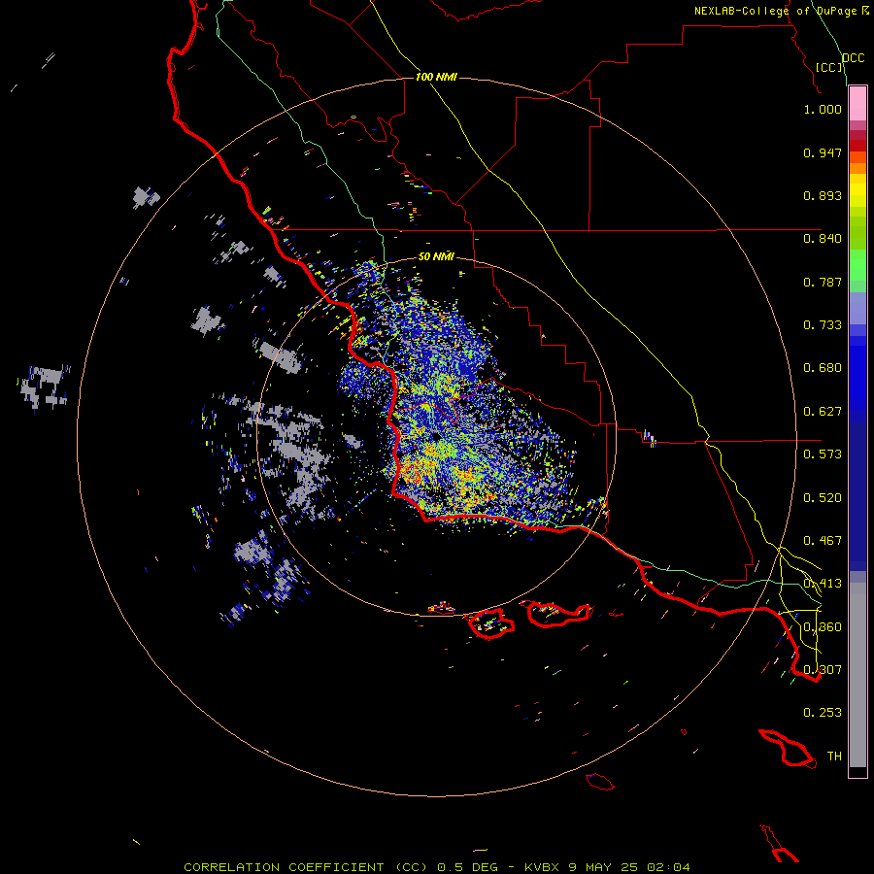The height and width of the screenshot is (874, 874).
Task: Select the 0.733 scale value
Action: (823, 325)
